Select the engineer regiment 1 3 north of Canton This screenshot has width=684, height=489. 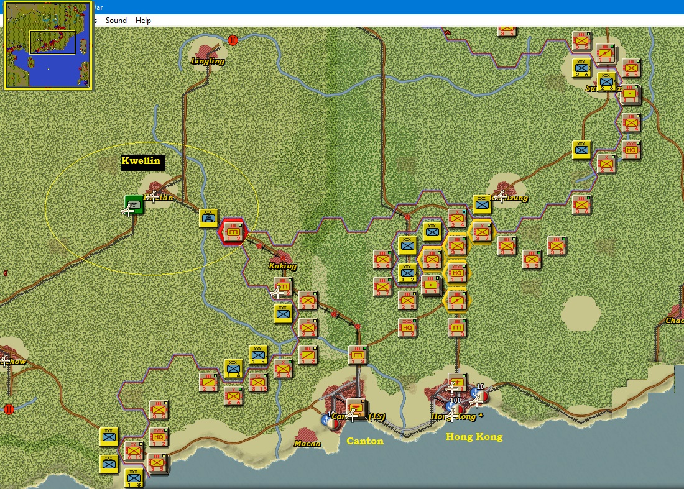click(358, 355)
